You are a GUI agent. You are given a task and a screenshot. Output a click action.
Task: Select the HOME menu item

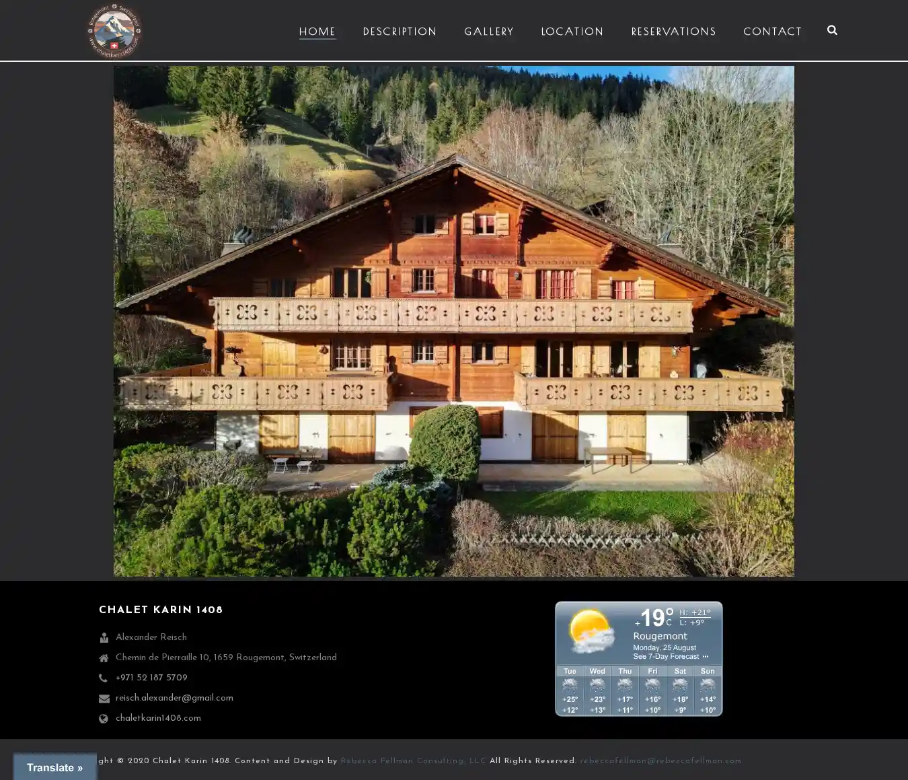pyautogui.click(x=317, y=32)
